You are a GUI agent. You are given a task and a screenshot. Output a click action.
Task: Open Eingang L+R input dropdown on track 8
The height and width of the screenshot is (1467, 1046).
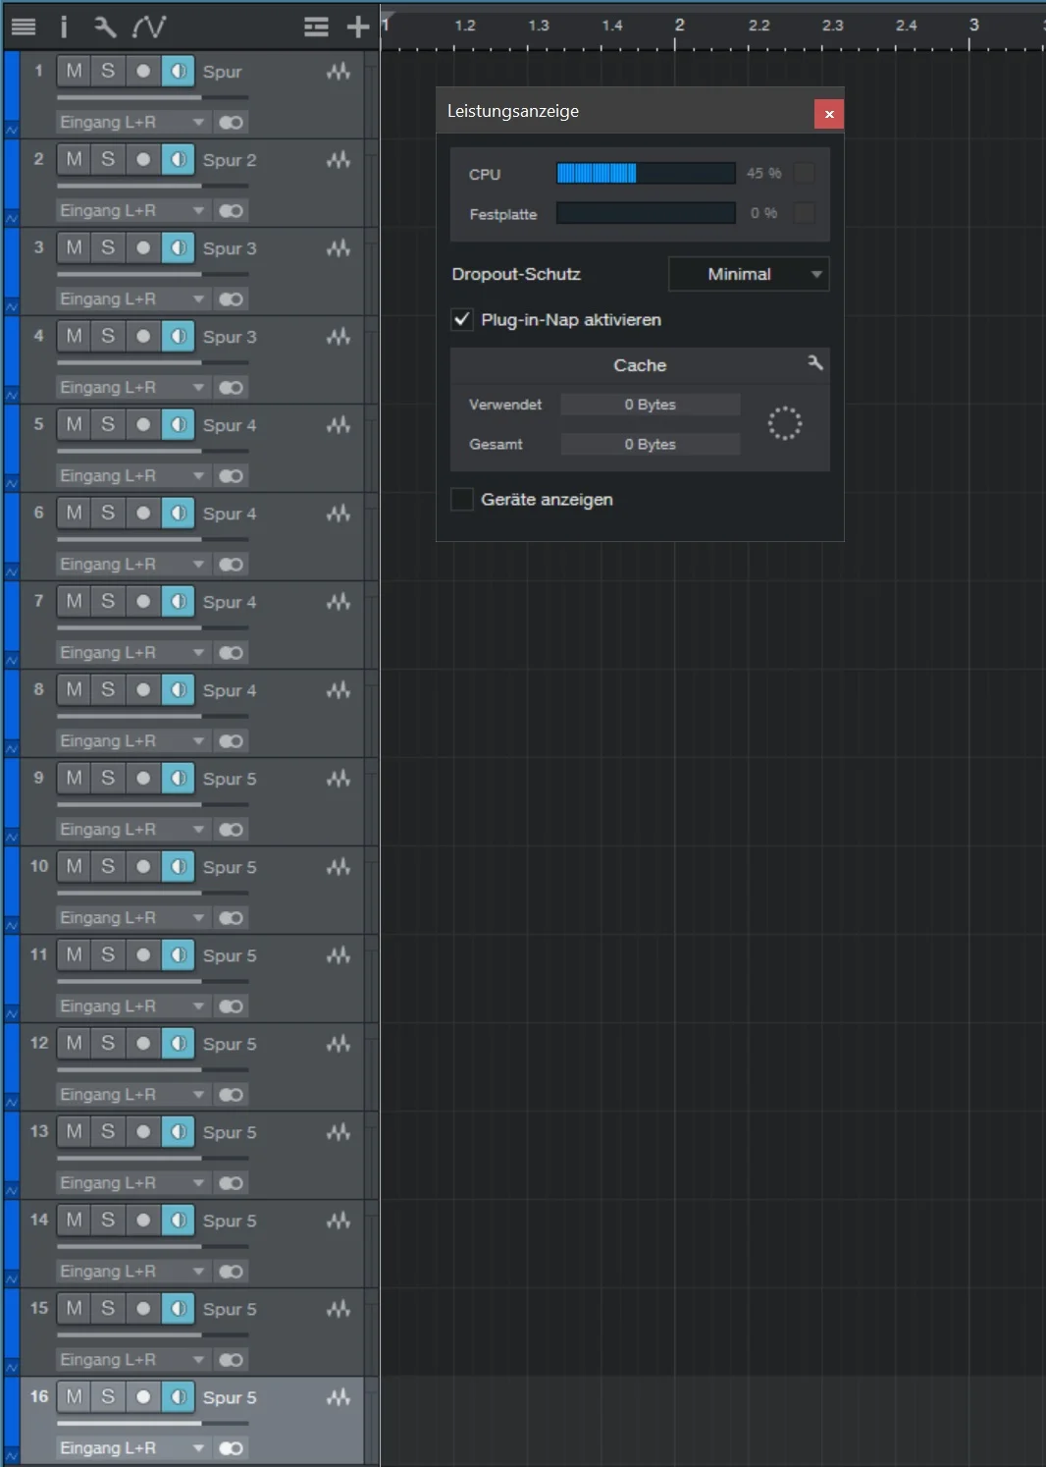click(132, 741)
